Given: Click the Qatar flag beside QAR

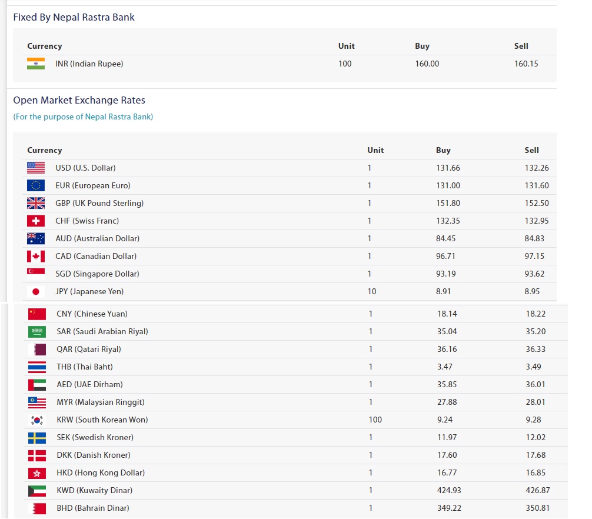Looking at the screenshot, I should pos(37,349).
